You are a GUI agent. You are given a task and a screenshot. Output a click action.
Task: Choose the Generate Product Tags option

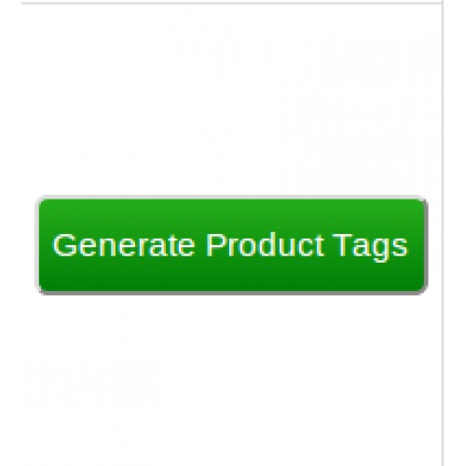(231, 245)
